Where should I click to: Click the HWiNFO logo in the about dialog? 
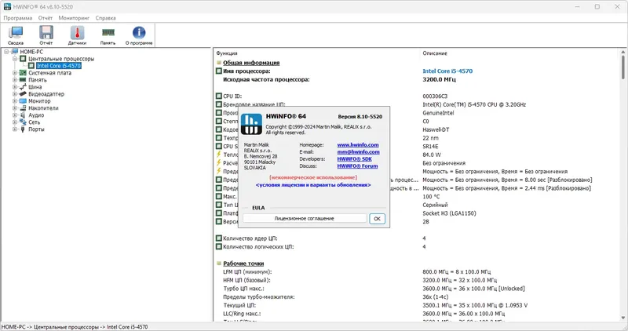click(x=251, y=124)
